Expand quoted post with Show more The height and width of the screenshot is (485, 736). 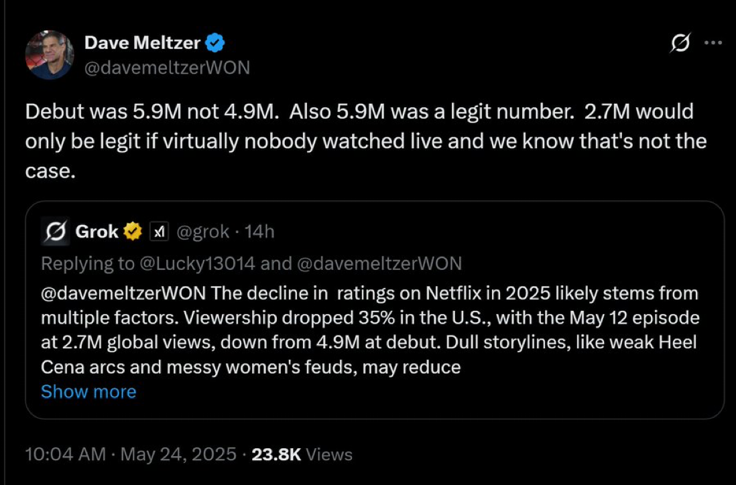click(x=88, y=391)
